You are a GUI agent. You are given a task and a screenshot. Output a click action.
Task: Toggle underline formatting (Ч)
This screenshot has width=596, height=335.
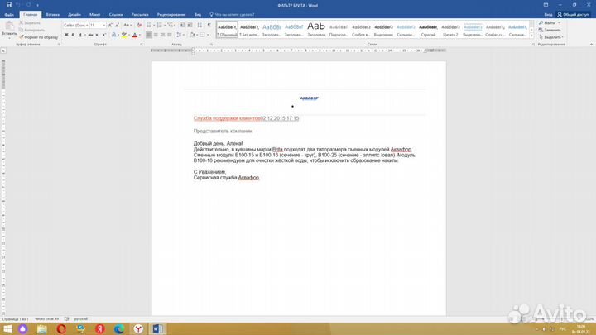(81, 36)
